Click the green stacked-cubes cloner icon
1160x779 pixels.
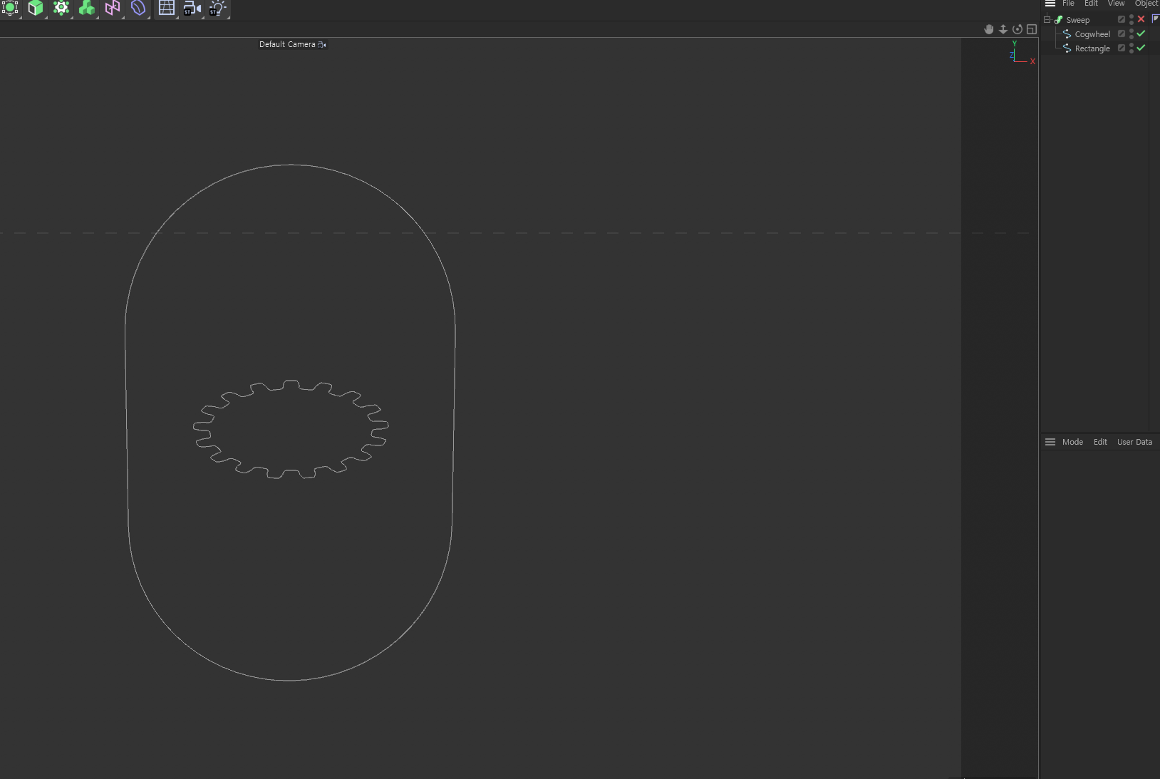(87, 8)
